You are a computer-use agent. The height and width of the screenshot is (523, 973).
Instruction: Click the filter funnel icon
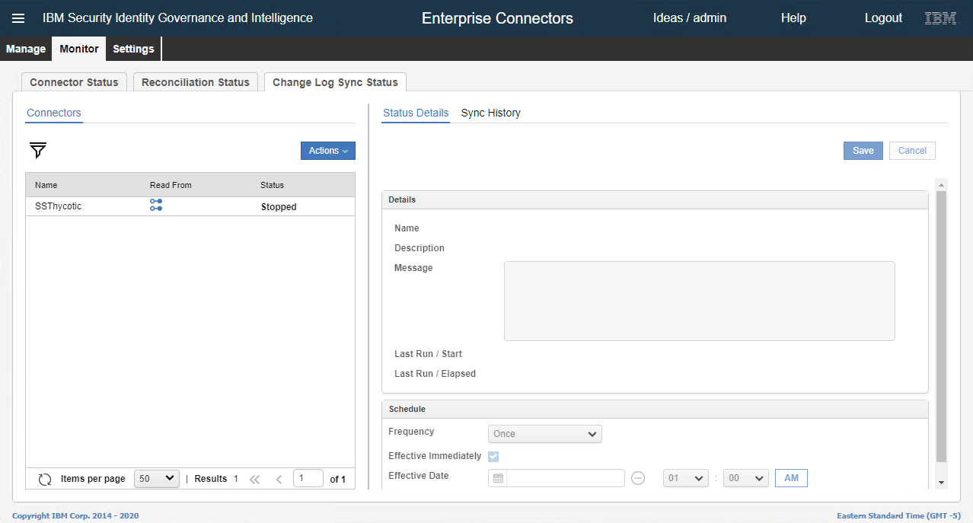(x=38, y=151)
